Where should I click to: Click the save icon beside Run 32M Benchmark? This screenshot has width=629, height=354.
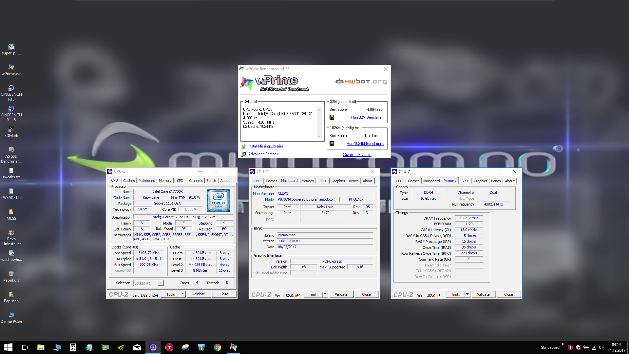pos(332,117)
